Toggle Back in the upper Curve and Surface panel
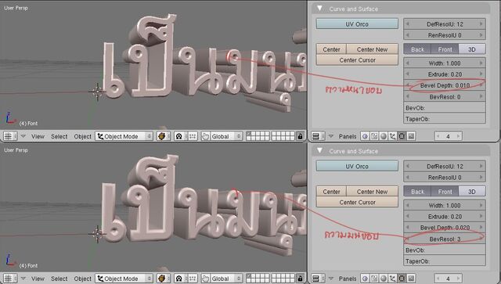 [417, 49]
